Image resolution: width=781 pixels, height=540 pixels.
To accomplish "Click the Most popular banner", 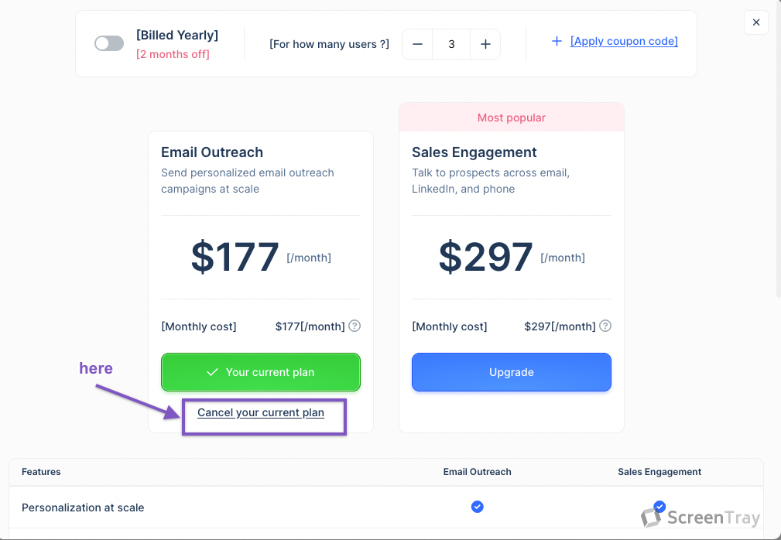I will point(512,118).
